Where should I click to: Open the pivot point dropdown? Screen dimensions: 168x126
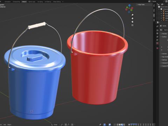(x=62, y=125)
